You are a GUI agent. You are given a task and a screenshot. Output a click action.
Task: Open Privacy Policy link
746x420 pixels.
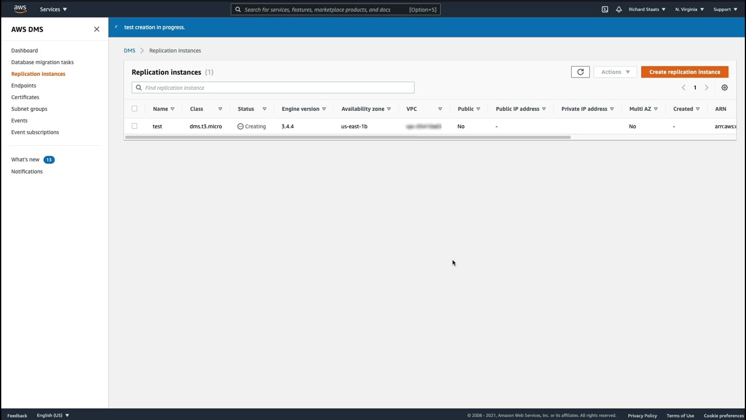(642, 415)
